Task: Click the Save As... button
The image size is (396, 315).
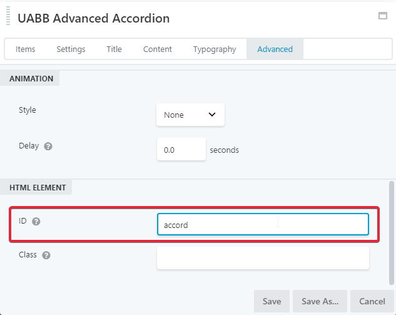Action: [x=320, y=301]
